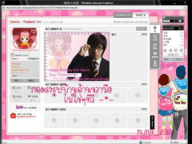Click the small circle icon atop music player
Image resolution: width=192 pixels, height=144 pixels.
(164, 18)
